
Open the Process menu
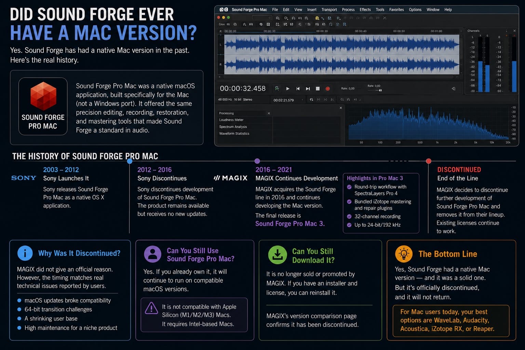(x=348, y=10)
